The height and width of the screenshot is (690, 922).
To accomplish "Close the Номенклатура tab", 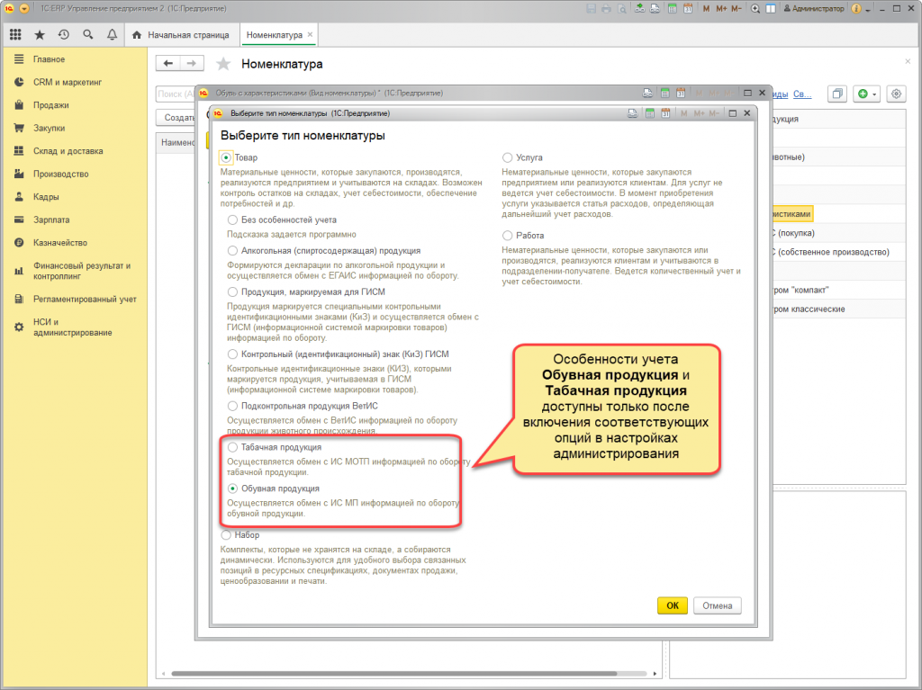I will pos(311,35).
